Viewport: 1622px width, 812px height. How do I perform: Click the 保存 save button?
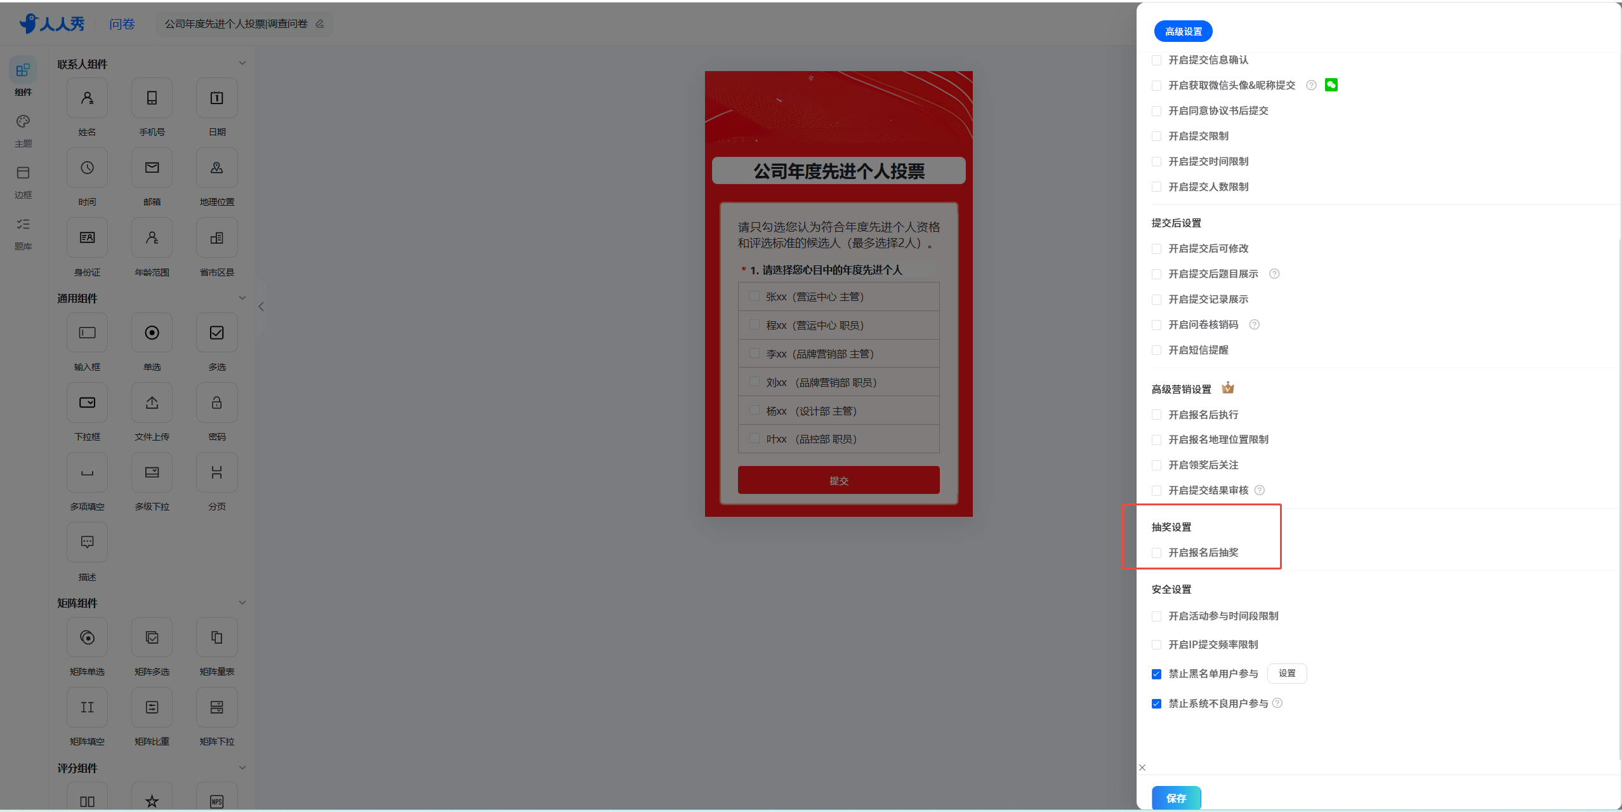[1176, 798]
